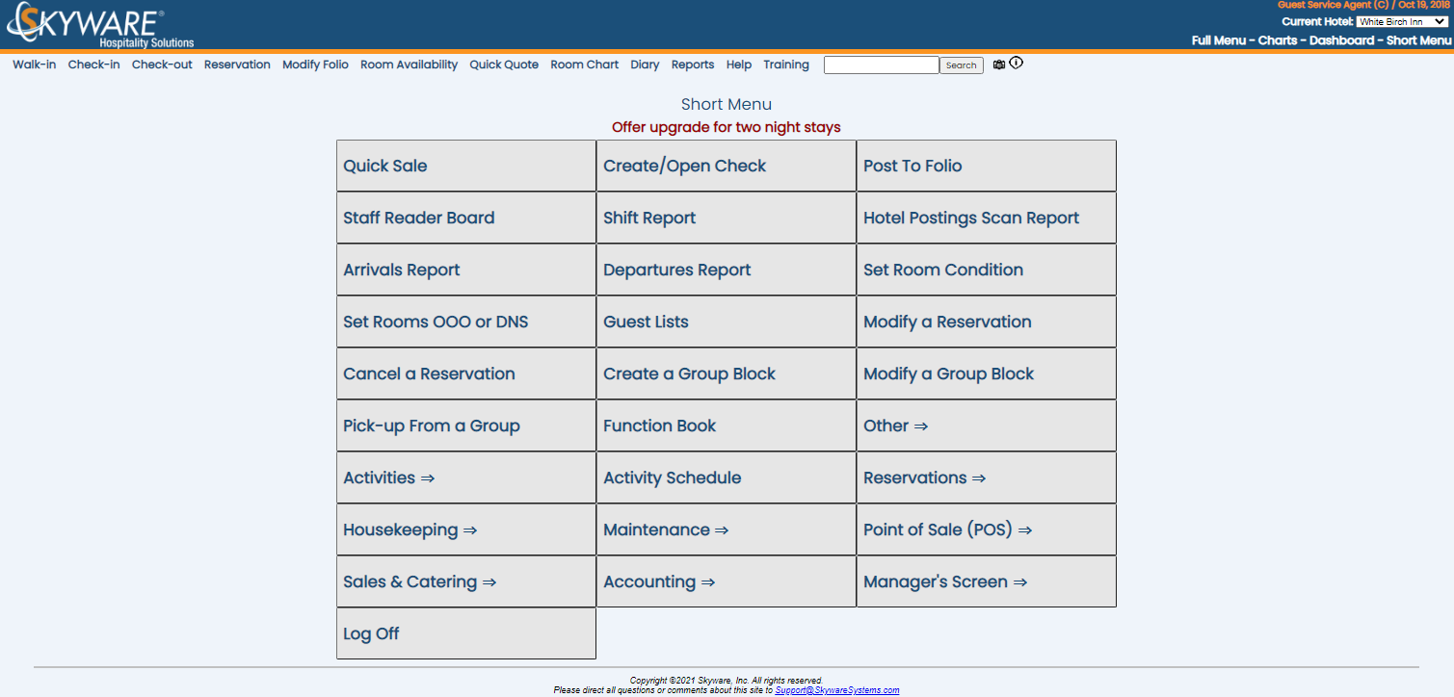
Task: Go to the Full Menu link
Action: (1218, 40)
